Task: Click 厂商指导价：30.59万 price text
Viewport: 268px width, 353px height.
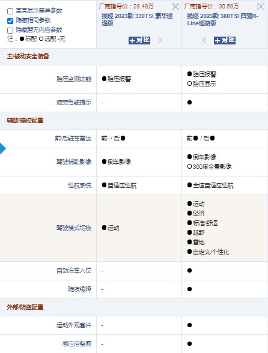Action: (x=212, y=6)
